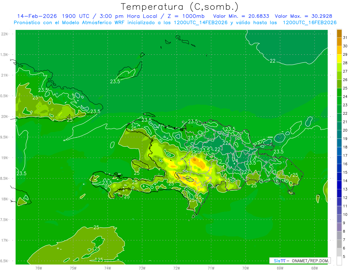This screenshot has width=353, height=272.
Task: Click the "69W" longitude axis label
Action: click(x=280, y=268)
